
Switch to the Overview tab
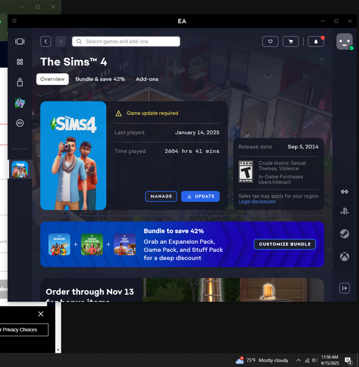pos(53,79)
